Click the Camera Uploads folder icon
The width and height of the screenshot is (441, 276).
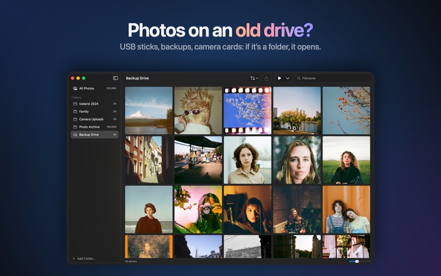pos(75,119)
